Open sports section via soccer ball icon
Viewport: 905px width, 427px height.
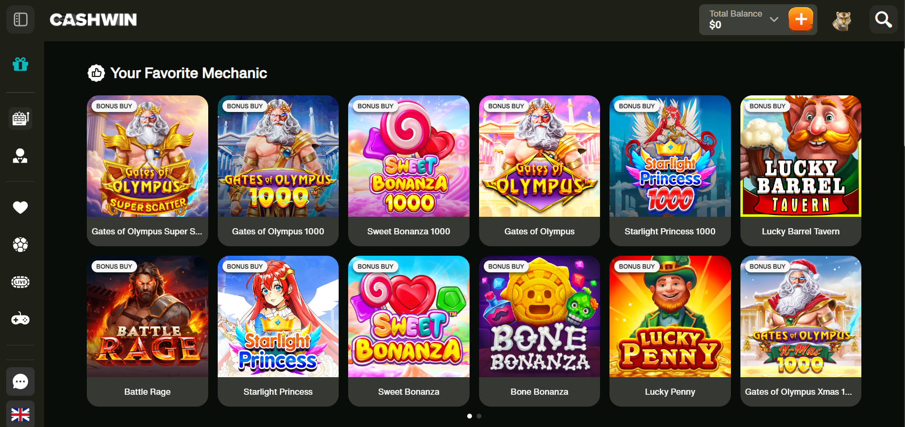click(20, 245)
